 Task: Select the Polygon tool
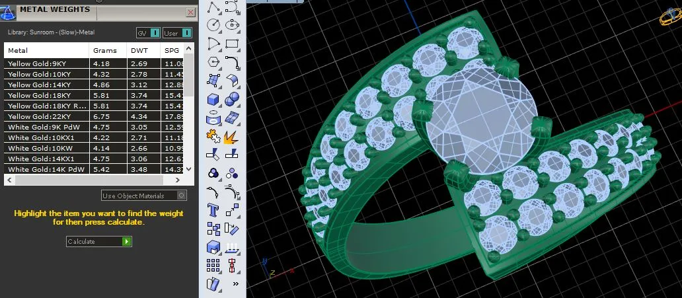pyautogui.click(x=213, y=62)
